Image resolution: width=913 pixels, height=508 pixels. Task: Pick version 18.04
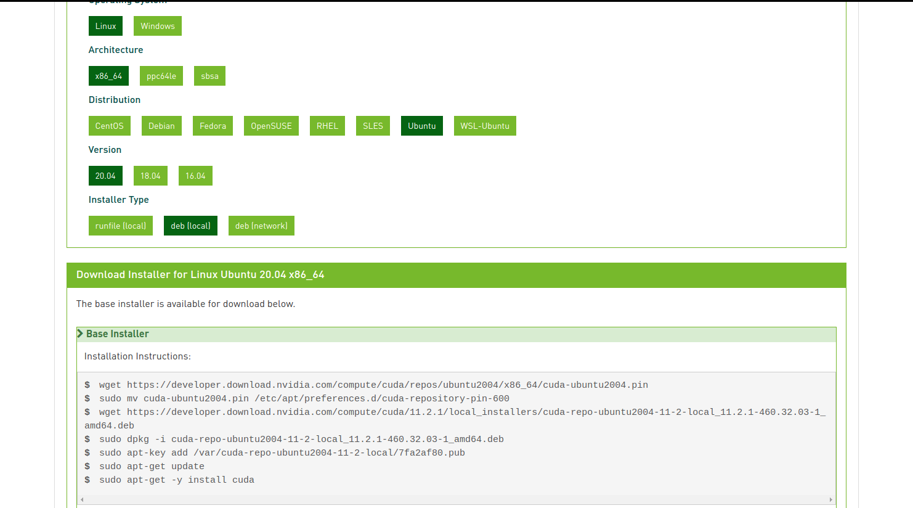click(150, 176)
